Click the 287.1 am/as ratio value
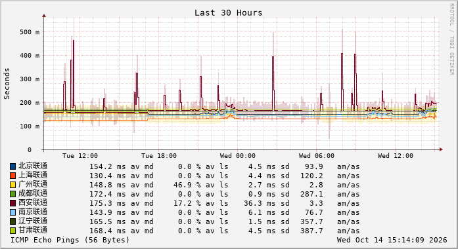458x249 pixels. (x=311, y=194)
